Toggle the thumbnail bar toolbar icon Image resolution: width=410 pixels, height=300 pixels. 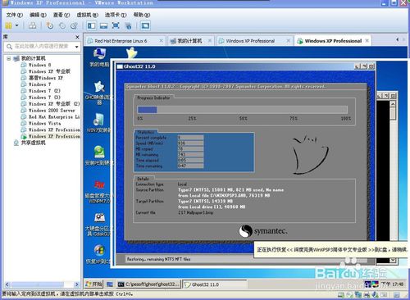click(103, 25)
